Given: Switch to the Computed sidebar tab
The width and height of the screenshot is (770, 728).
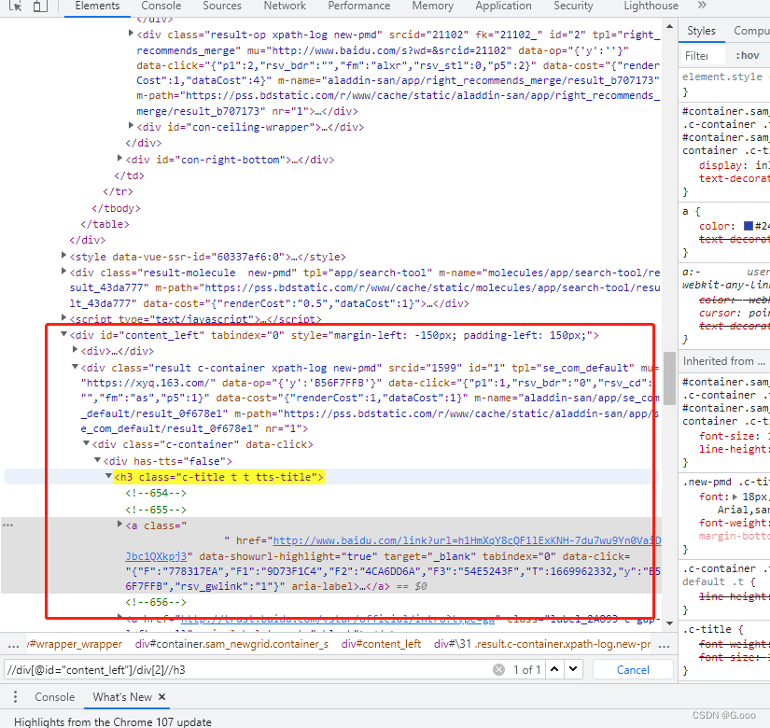Looking at the screenshot, I should click(x=751, y=31).
